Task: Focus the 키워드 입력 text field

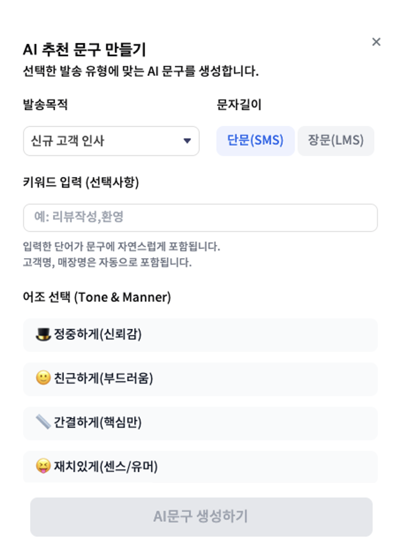Action: (x=200, y=217)
